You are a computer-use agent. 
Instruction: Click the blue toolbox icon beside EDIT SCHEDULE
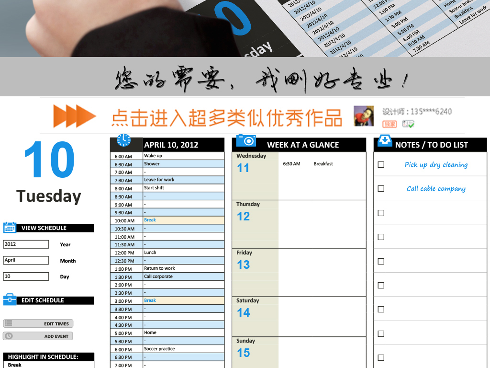pos(9,300)
